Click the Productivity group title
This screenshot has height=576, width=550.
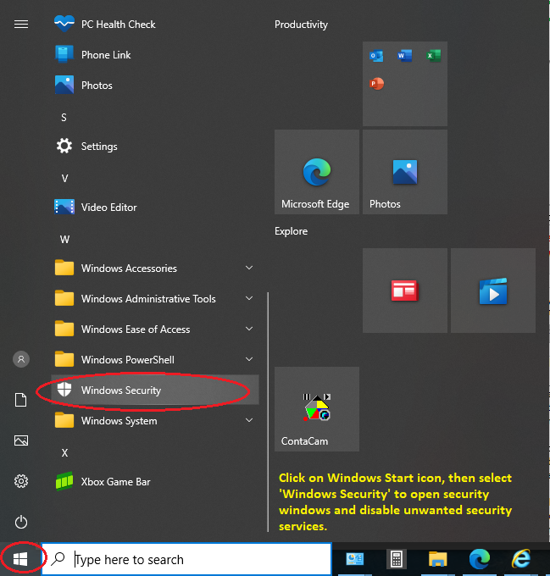pos(301,25)
